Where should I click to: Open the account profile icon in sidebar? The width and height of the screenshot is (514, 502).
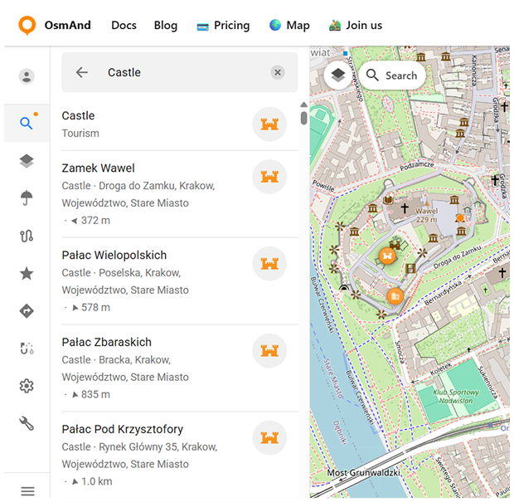(x=27, y=76)
